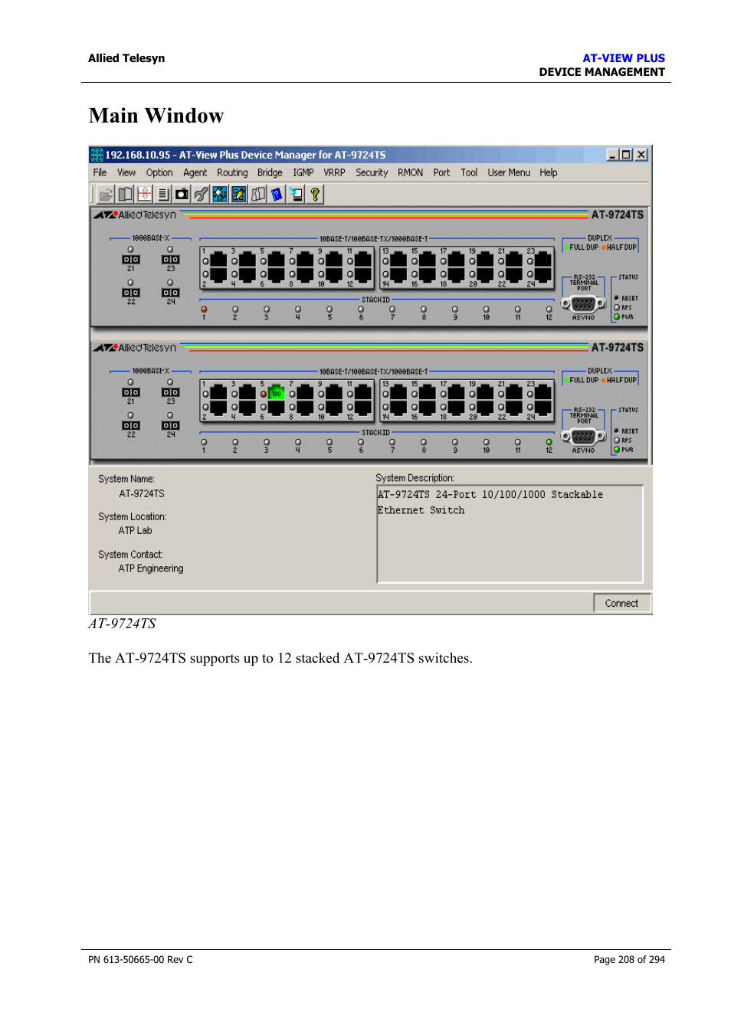Click the Connect button
731x1035 pixels.
pos(622,604)
